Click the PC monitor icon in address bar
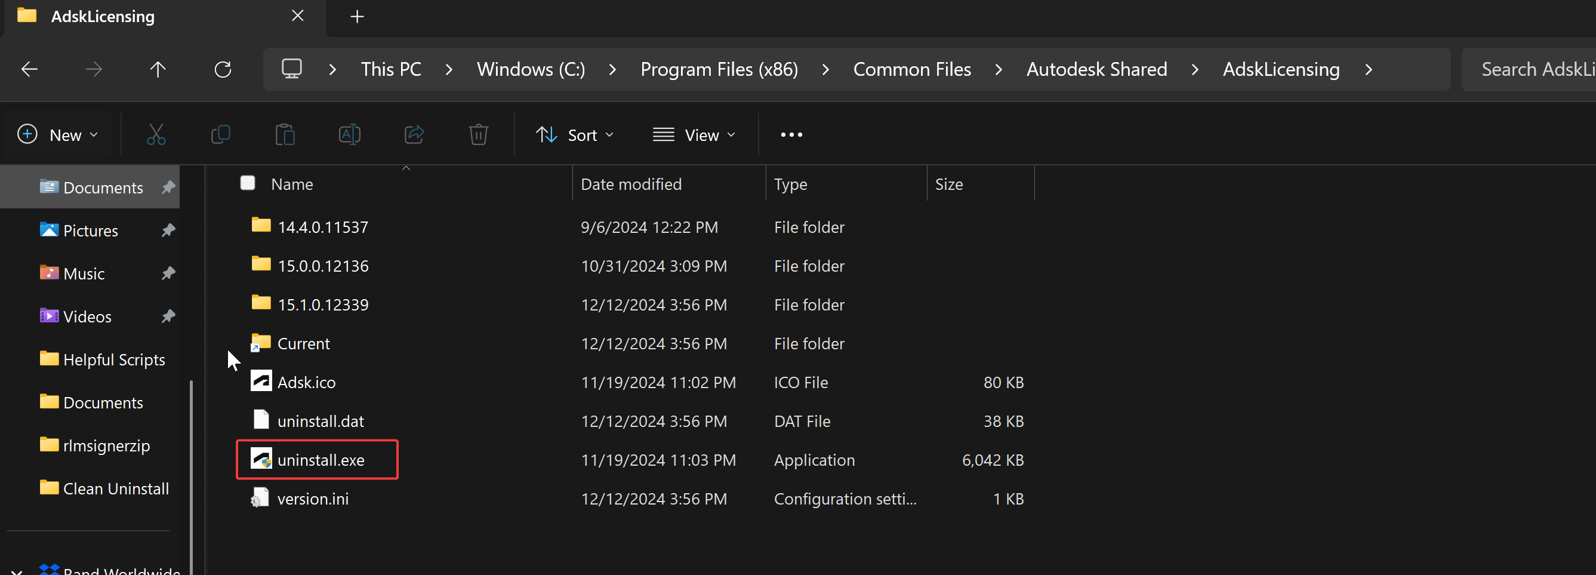 tap(292, 69)
